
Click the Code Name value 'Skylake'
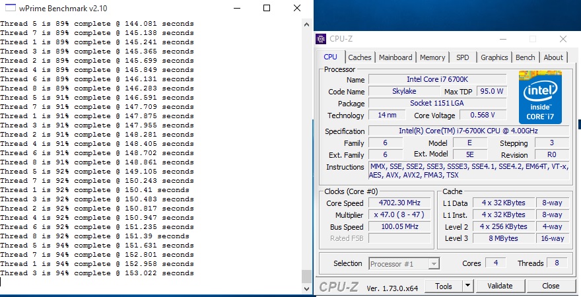click(404, 91)
